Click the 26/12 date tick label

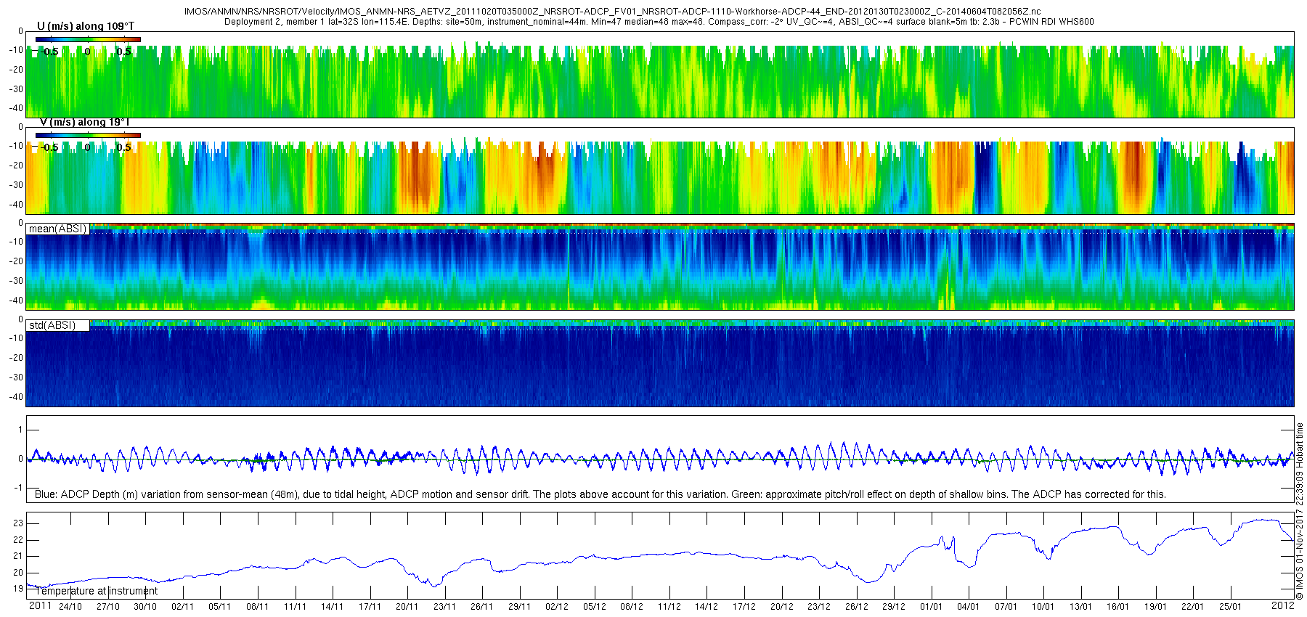(x=856, y=607)
